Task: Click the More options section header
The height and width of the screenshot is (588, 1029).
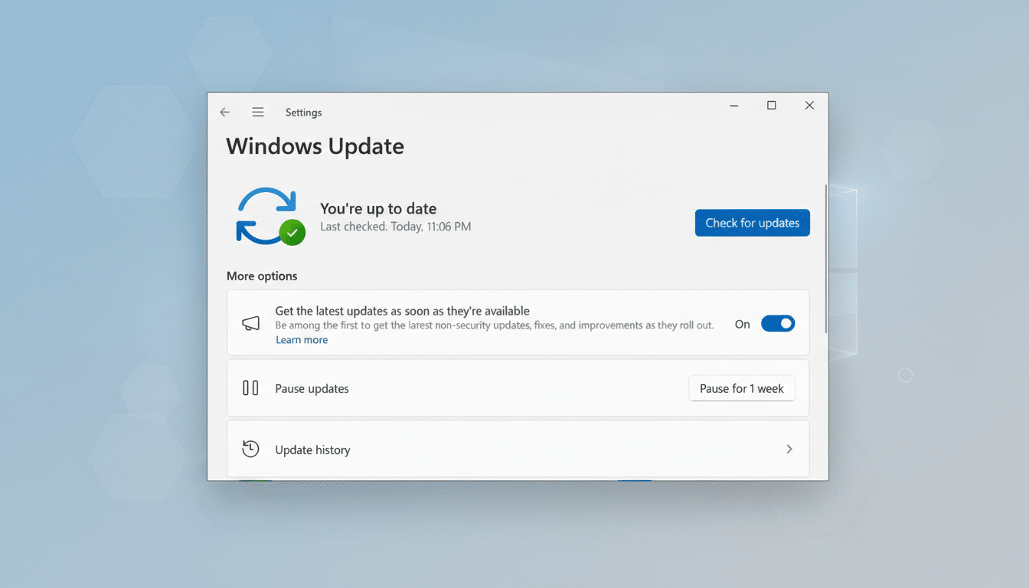Action: point(262,276)
